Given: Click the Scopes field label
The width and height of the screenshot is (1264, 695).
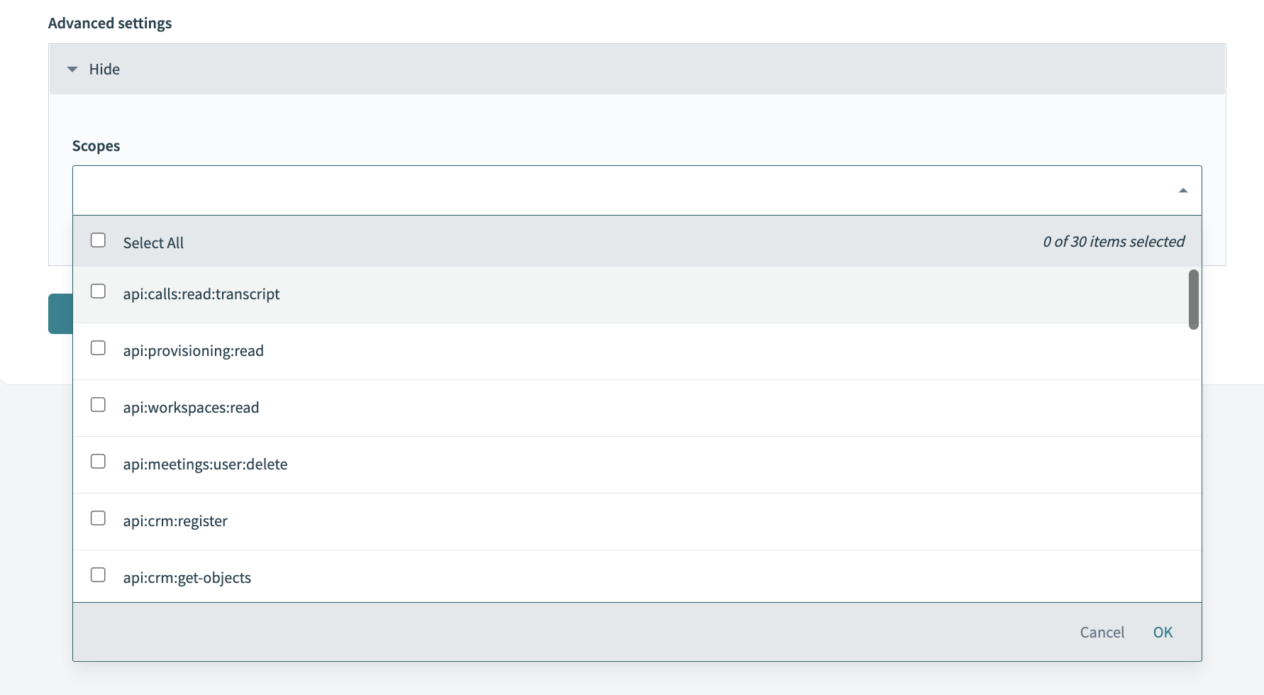Looking at the screenshot, I should [x=96, y=146].
